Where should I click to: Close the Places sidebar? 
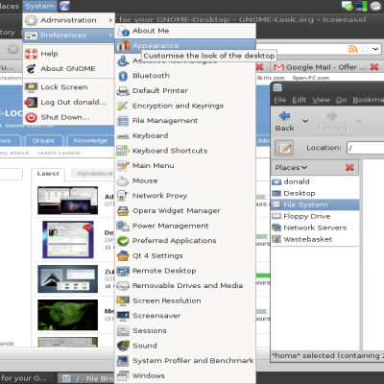[x=349, y=167]
